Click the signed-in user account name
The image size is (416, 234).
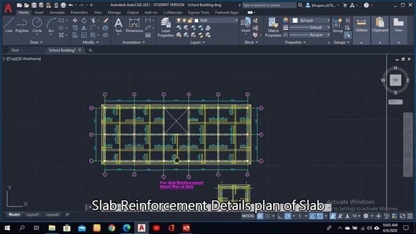323,5
